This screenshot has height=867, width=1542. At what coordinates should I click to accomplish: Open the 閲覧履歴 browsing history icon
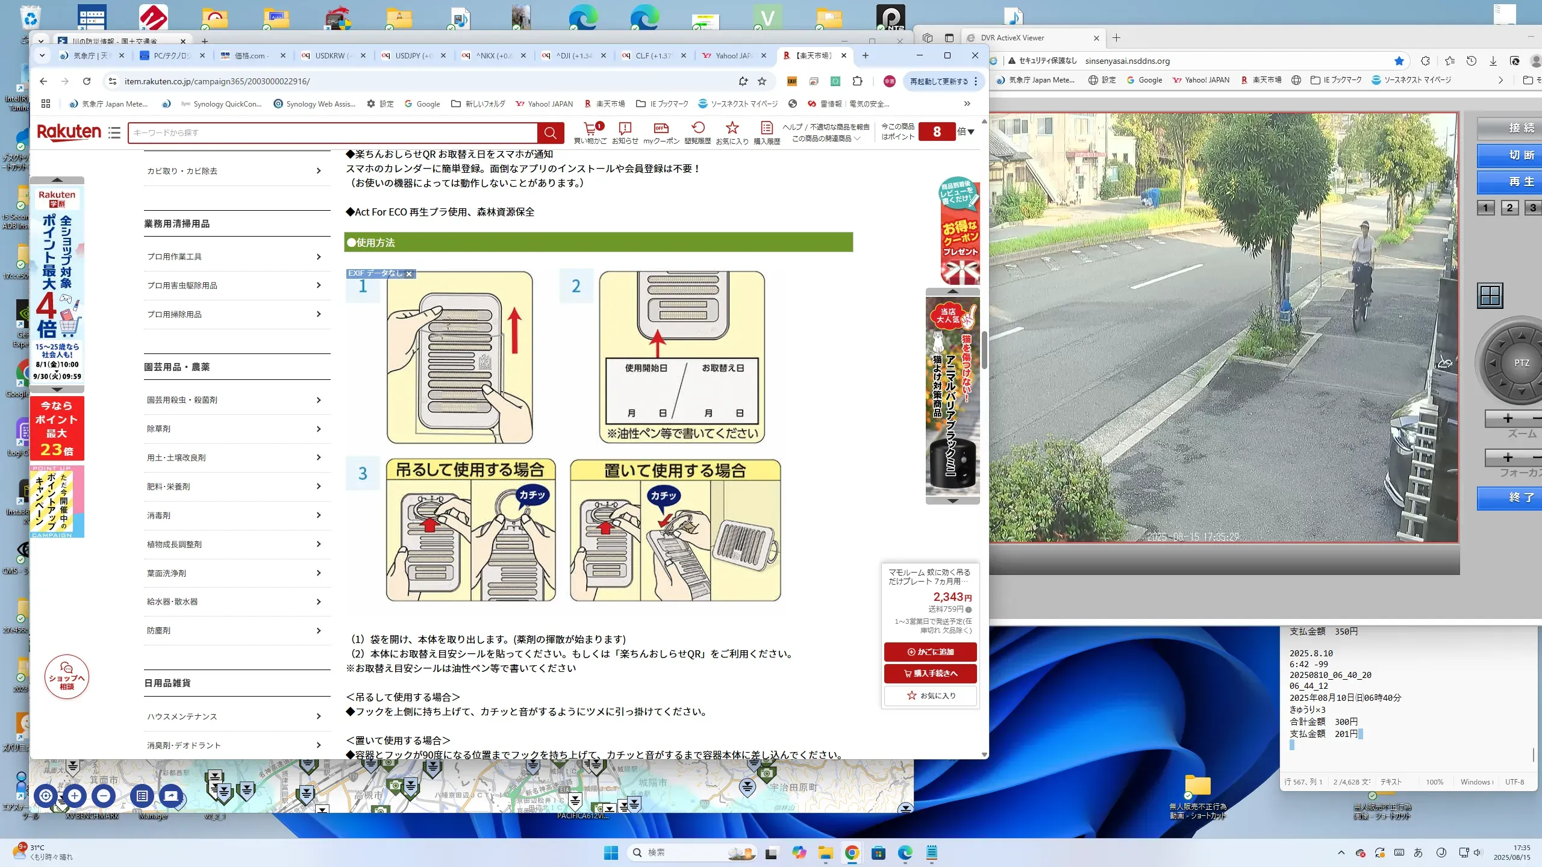(698, 128)
